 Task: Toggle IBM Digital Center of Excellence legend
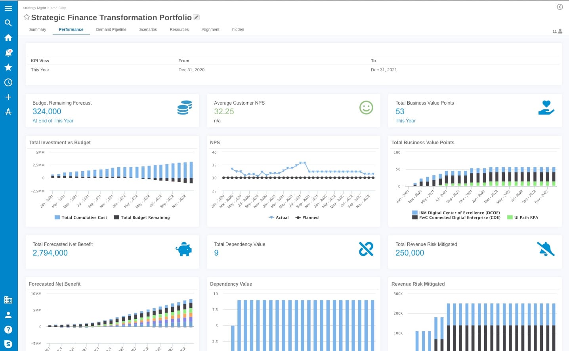tap(456, 213)
